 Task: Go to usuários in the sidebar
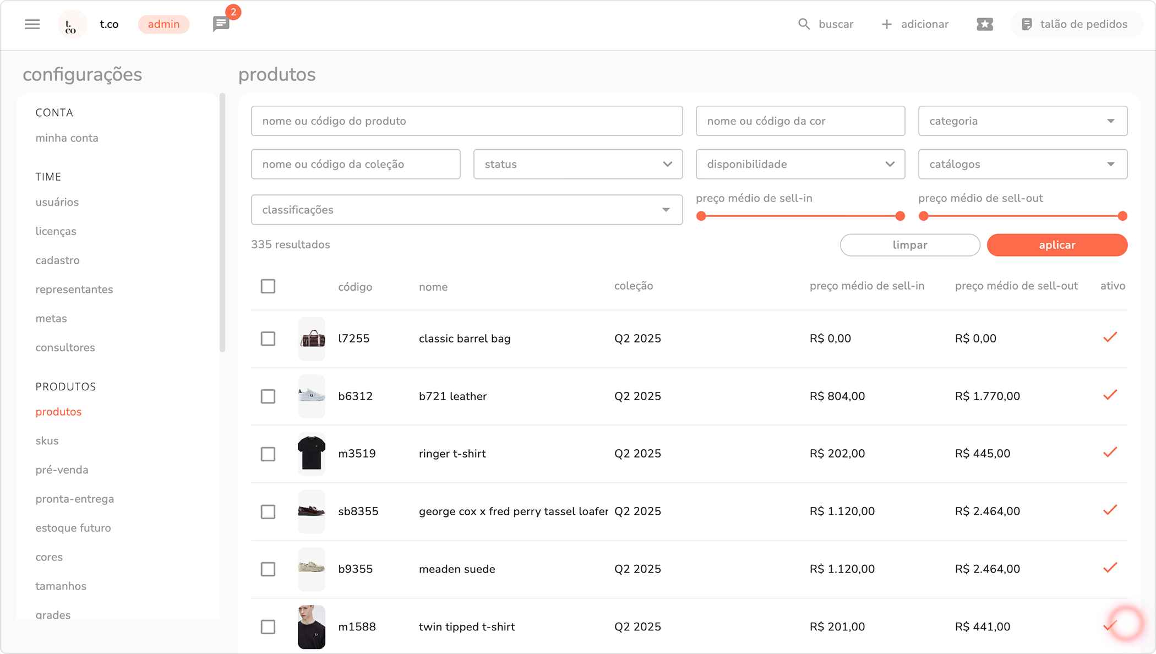(57, 202)
